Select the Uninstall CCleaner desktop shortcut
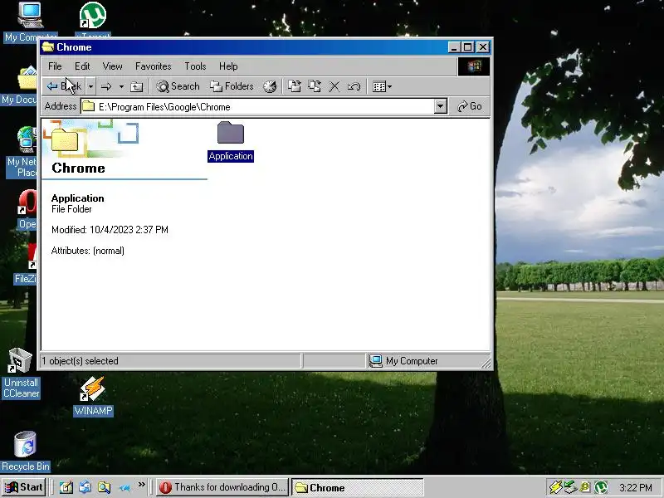664x498 pixels. (x=20, y=373)
